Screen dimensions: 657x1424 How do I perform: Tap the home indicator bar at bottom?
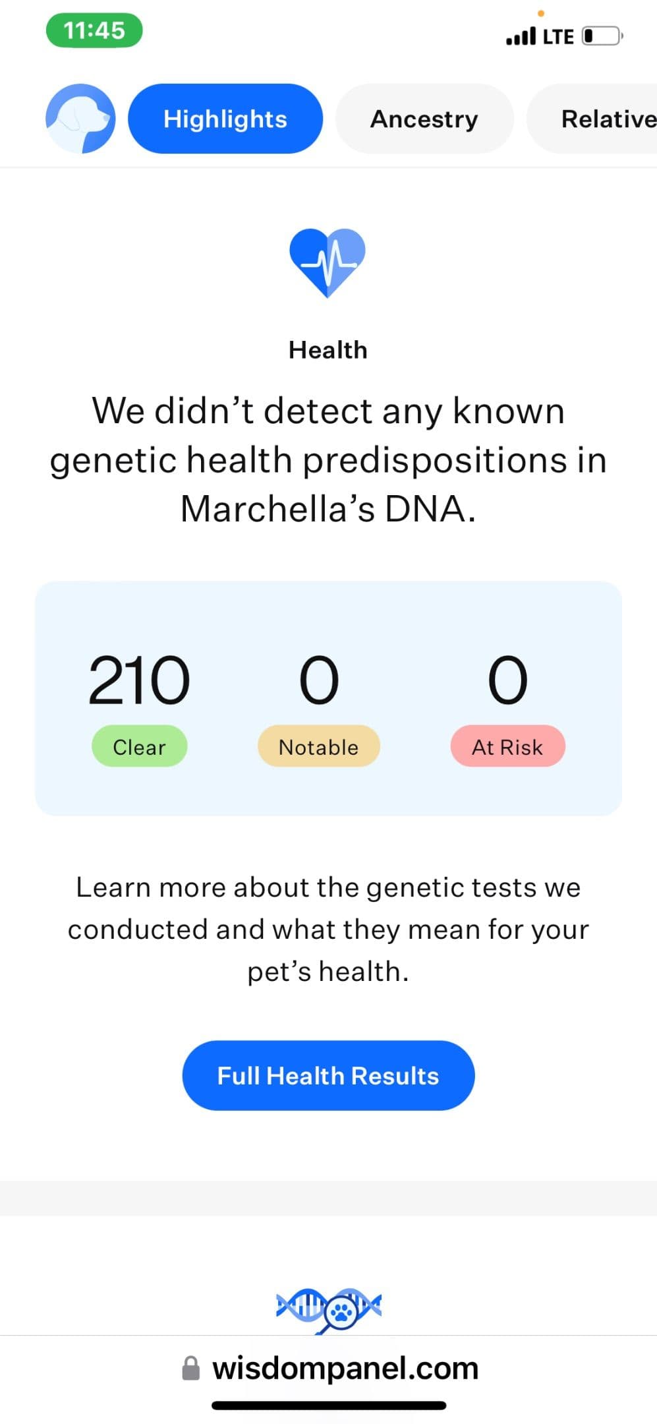point(329,1406)
